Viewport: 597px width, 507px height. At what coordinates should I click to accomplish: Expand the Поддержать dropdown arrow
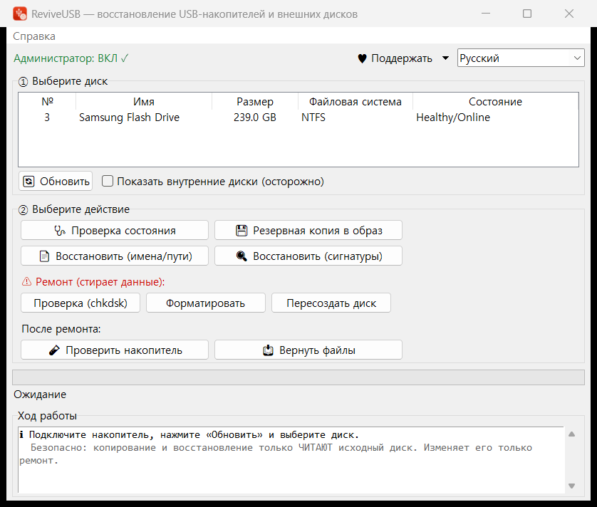click(445, 58)
